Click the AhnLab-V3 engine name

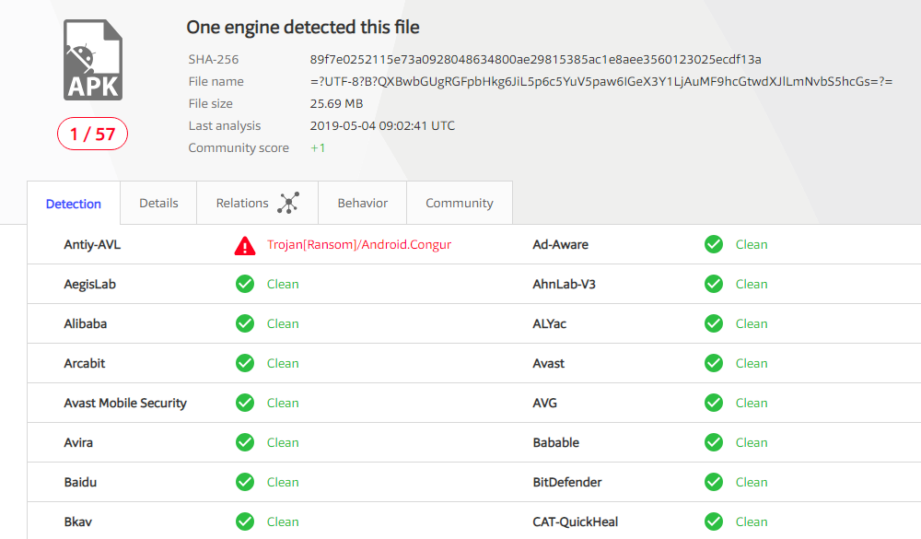pyautogui.click(x=564, y=284)
